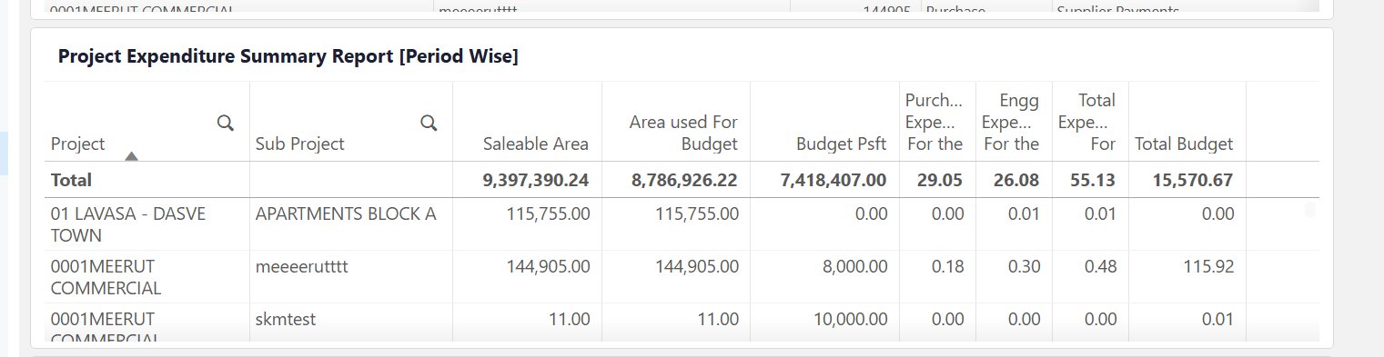Click the Purchase Expenditure column header
The height and width of the screenshot is (357, 1384).
point(934,122)
